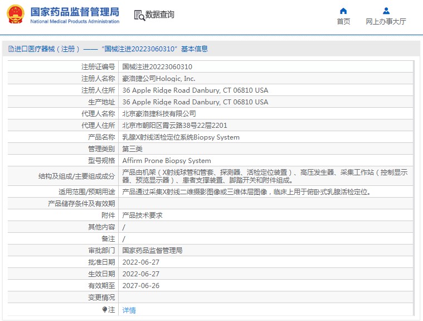Click the 附件 row label
This screenshot has width=423, height=321.
pos(108,215)
